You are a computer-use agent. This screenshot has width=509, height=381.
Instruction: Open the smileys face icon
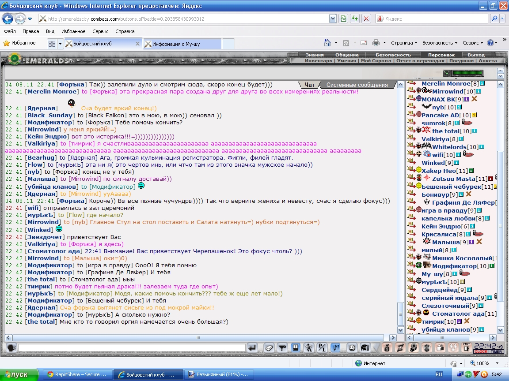tap(352, 348)
